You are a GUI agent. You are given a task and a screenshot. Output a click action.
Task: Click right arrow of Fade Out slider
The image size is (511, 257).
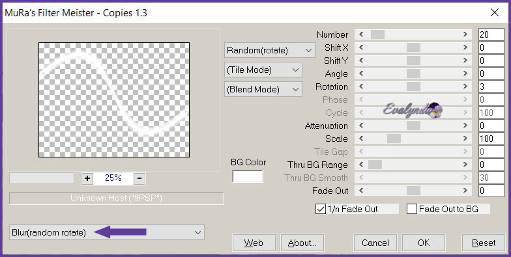coord(465,191)
